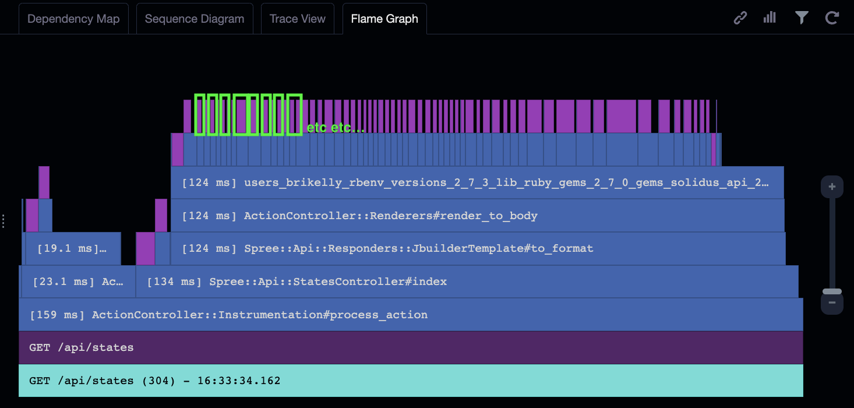Click the 19.1 ms frame on the left
The image size is (854, 408).
point(71,248)
